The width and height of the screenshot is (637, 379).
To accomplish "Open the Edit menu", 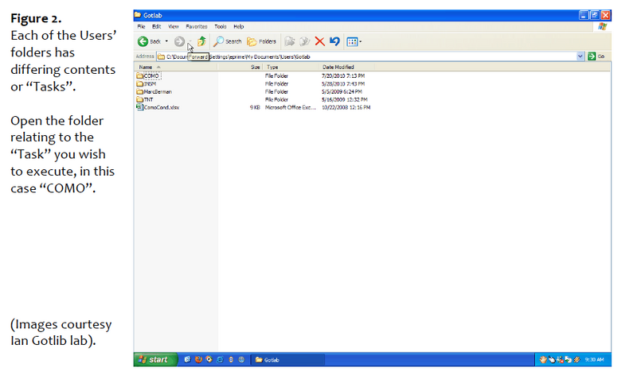I will click(x=156, y=27).
